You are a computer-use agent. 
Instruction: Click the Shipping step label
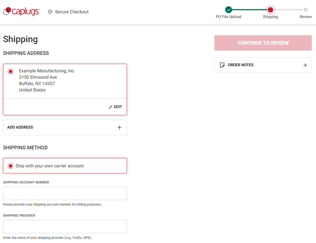(270, 17)
